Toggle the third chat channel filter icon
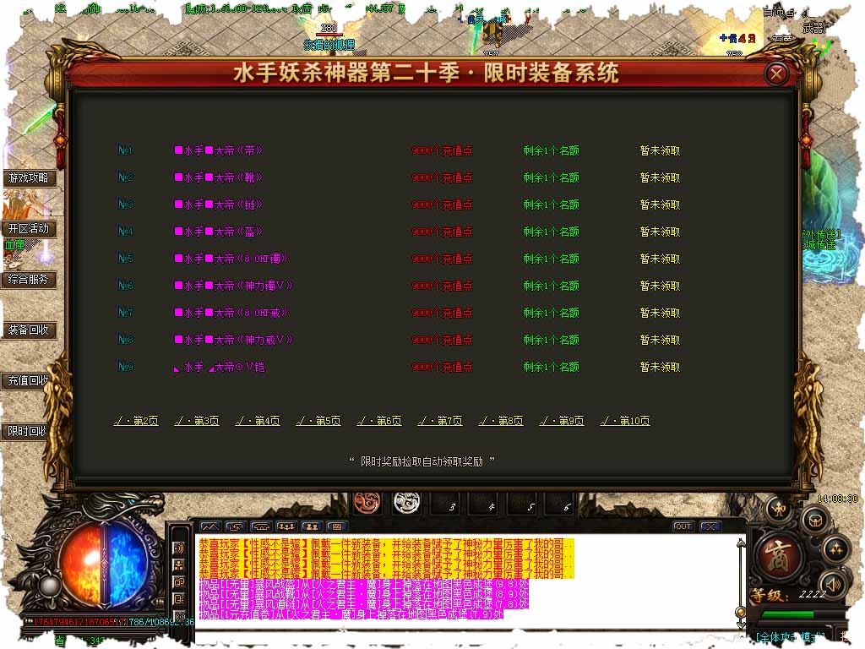Screen dimensions: 865x649 click(x=179, y=582)
